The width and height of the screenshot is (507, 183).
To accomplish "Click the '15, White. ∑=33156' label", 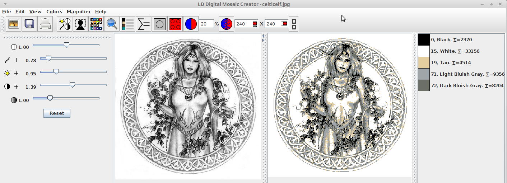I will (x=455, y=51).
